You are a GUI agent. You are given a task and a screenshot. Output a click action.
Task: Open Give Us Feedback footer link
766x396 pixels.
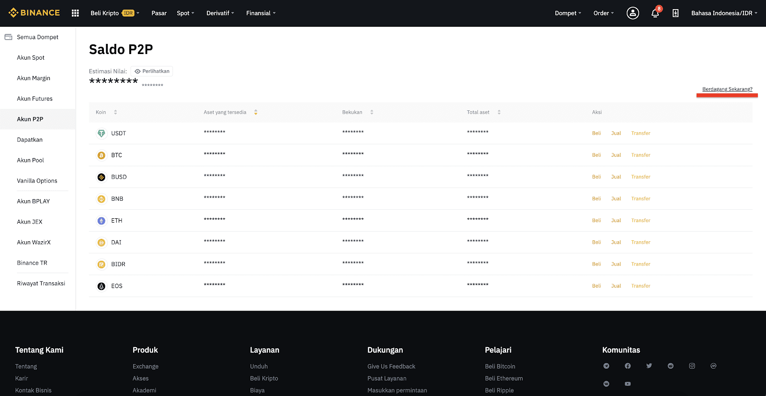pos(391,366)
